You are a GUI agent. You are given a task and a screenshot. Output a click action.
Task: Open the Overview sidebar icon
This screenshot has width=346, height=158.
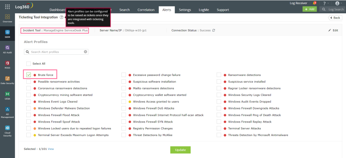click(7, 18)
